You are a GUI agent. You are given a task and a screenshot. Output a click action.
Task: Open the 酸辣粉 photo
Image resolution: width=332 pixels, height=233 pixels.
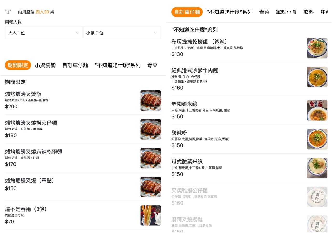317,139
